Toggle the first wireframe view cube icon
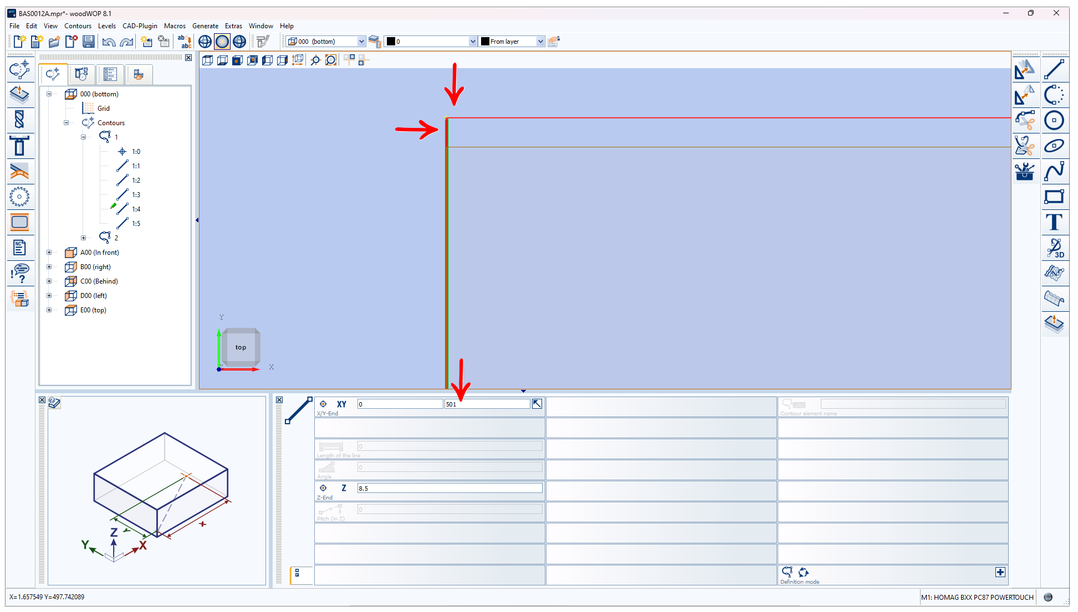The image size is (1078, 612). coord(207,60)
